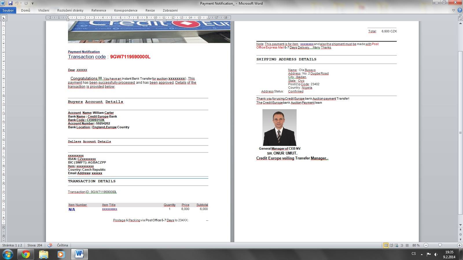Click the volume speaker tray icon
This screenshot has width=463, height=260.
[436, 254]
